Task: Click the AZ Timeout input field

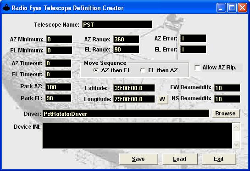Action: (x=58, y=63)
